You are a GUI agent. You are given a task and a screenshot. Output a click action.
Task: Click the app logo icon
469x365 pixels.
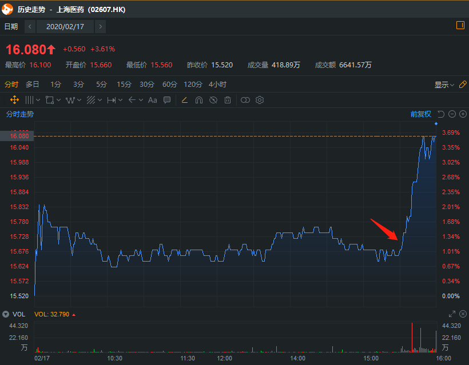pyautogui.click(x=7, y=9)
